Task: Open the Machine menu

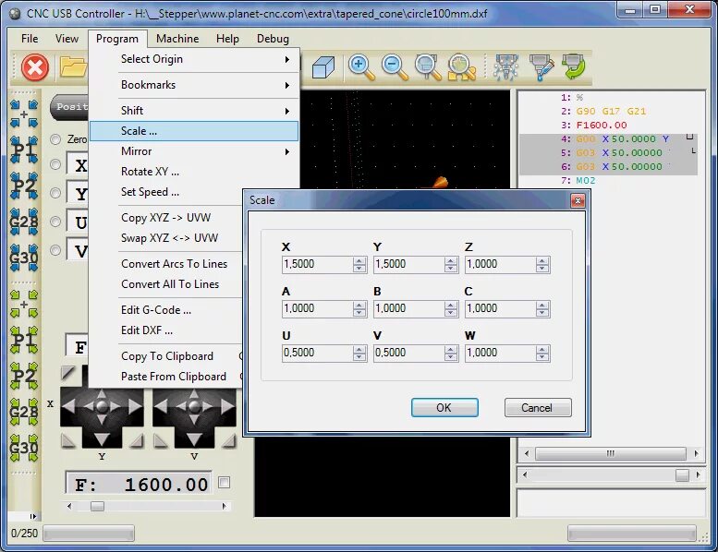Action: point(177,39)
